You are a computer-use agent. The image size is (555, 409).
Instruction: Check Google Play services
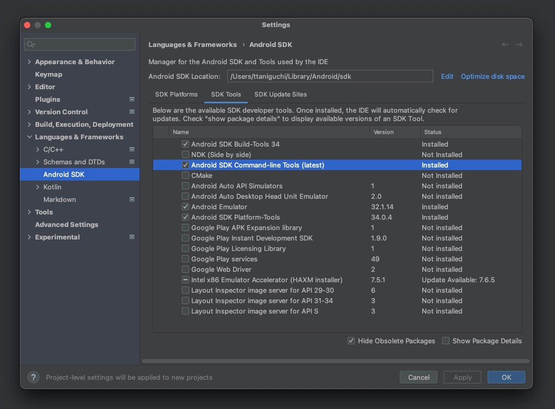click(x=185, y=259)
